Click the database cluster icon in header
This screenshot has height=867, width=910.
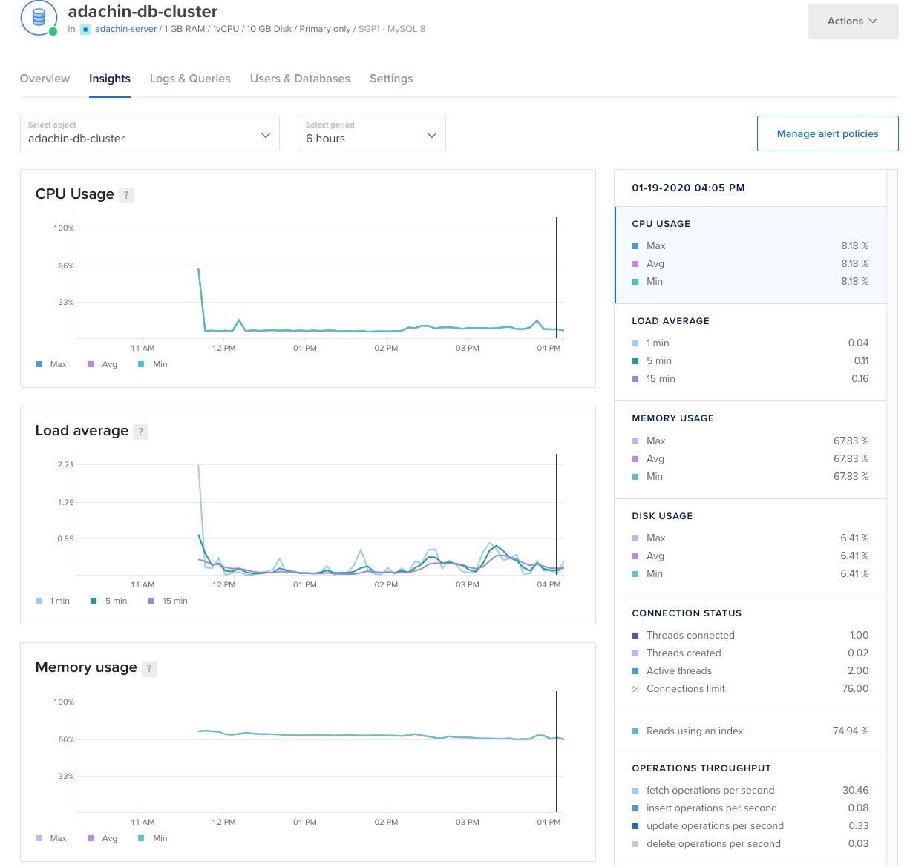(39, 17)
